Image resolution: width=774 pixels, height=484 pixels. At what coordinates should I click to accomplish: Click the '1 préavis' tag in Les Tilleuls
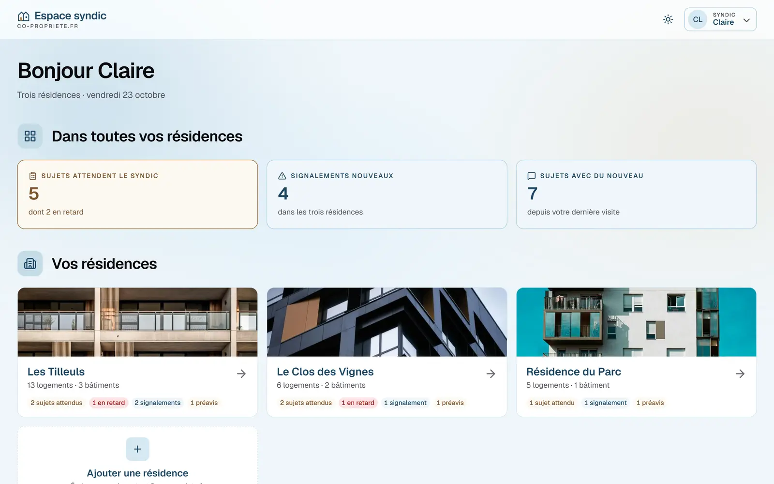pyautogui.click(x=204, y=403)
